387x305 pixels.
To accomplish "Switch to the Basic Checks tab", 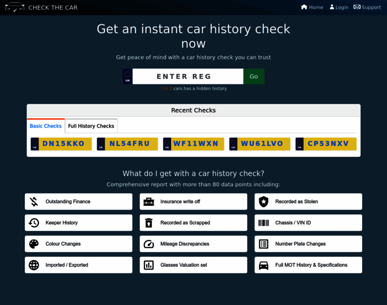I will click(x=46, y=126).
